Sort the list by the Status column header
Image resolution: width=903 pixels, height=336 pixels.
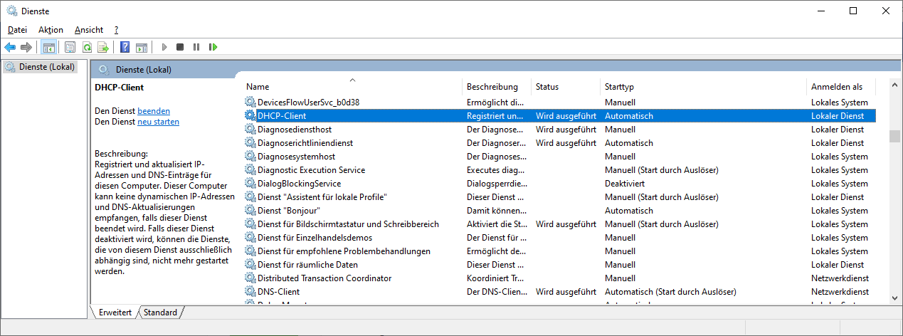point(547,87)
